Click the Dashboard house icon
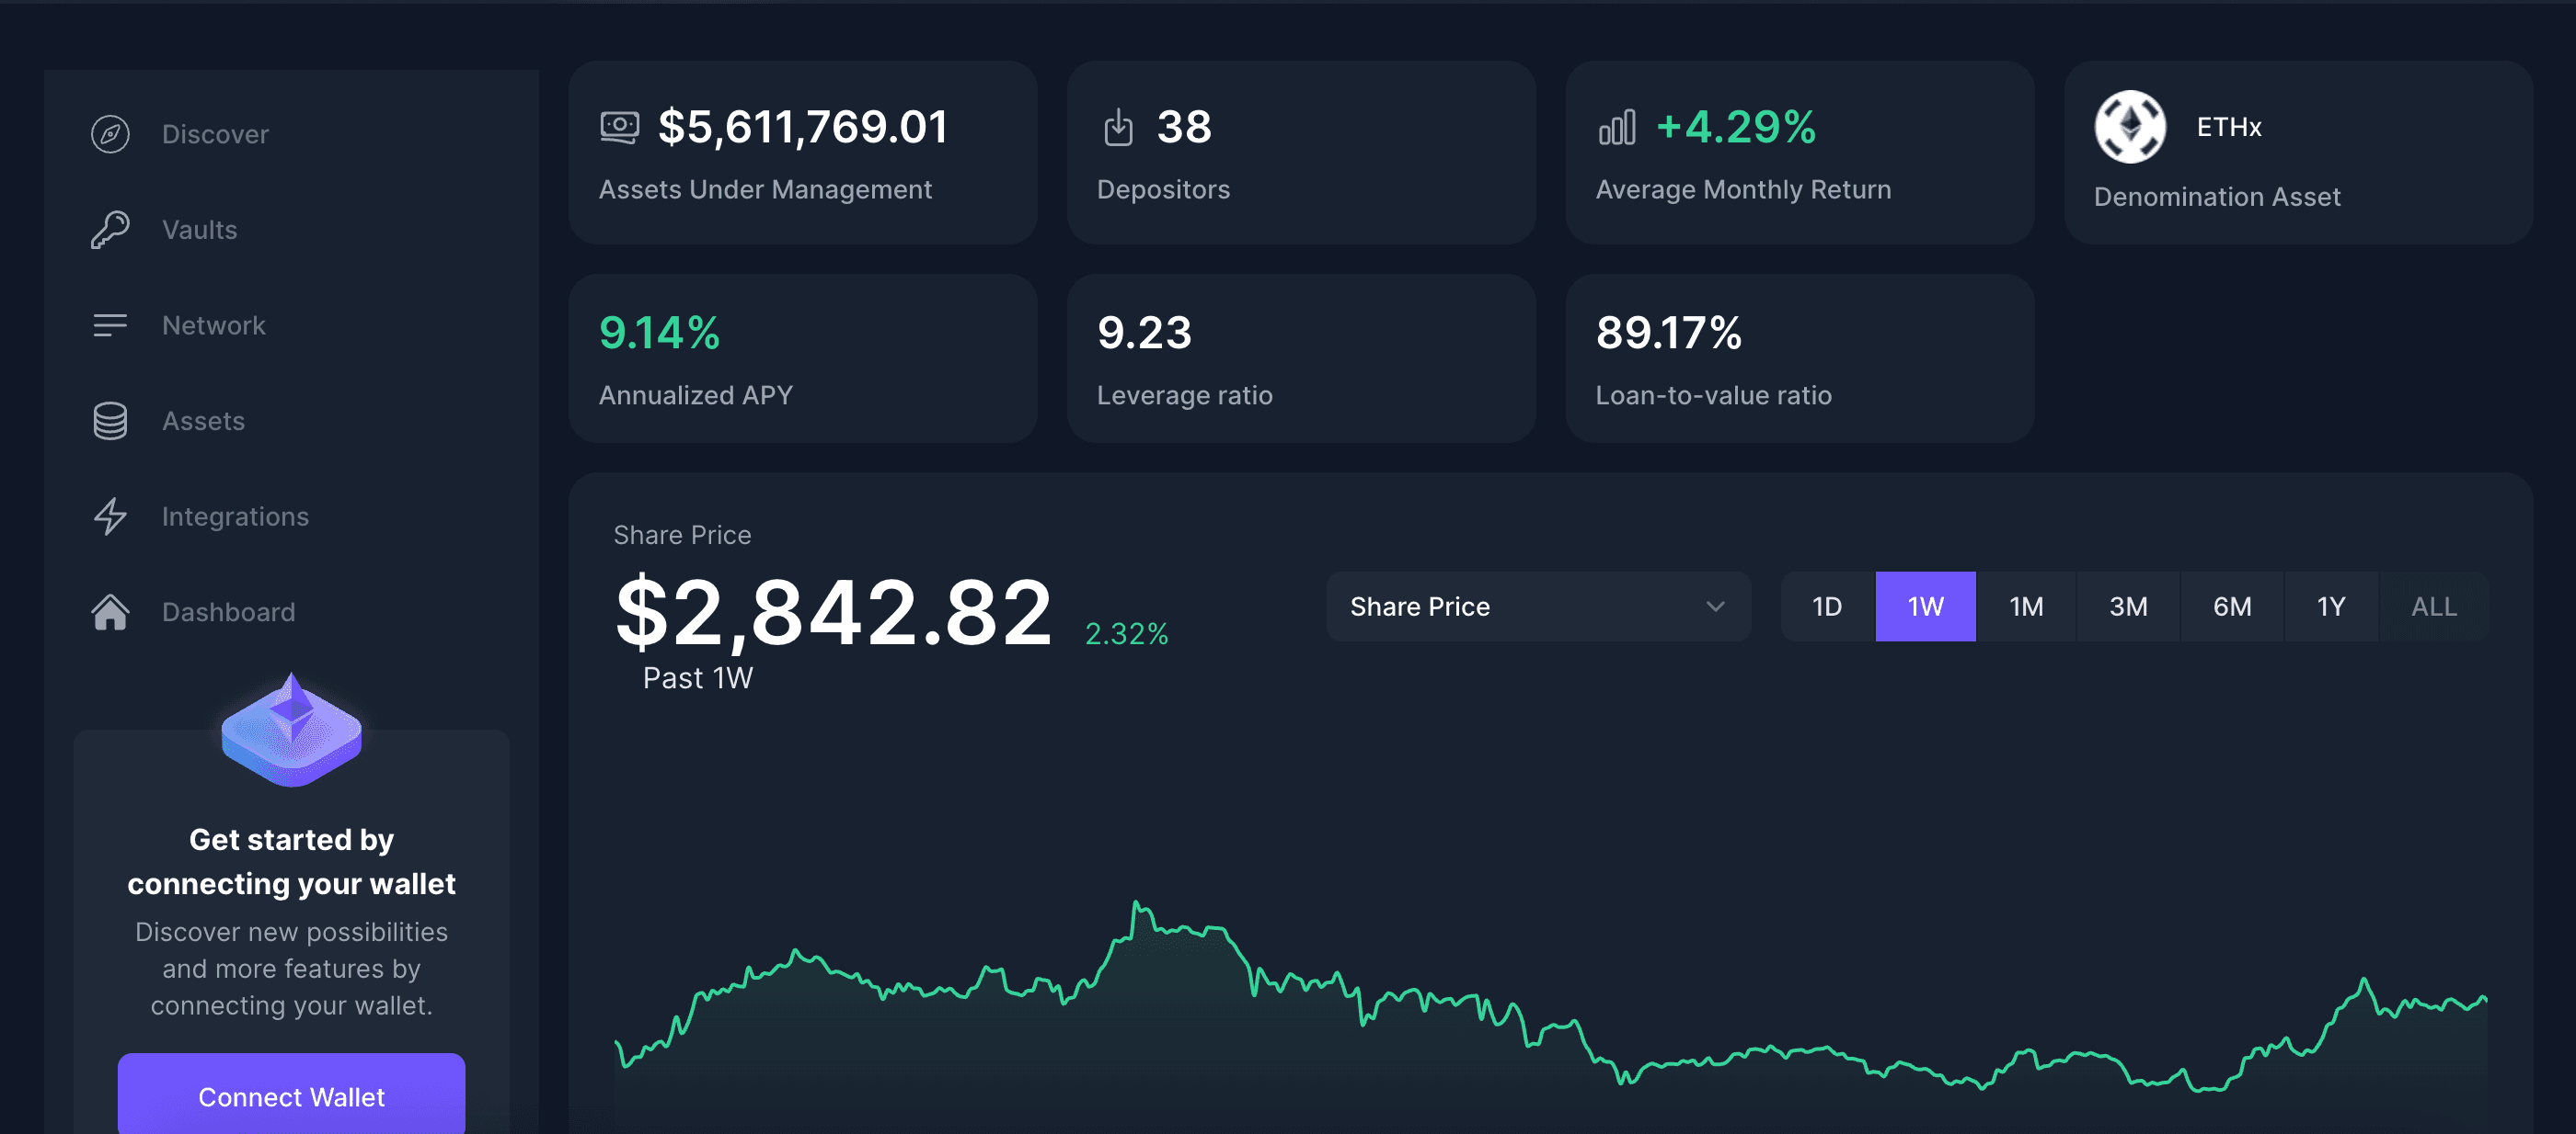2576x1134 pixels. (x=110, y=611)
